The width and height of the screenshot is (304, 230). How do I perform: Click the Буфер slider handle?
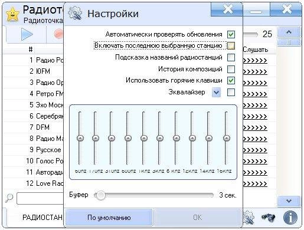click(101, 195)
